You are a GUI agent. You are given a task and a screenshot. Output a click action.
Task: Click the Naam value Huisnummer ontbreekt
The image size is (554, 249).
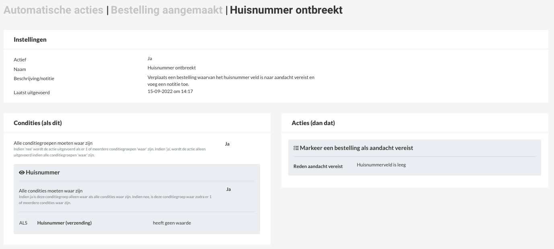(172, 68)
